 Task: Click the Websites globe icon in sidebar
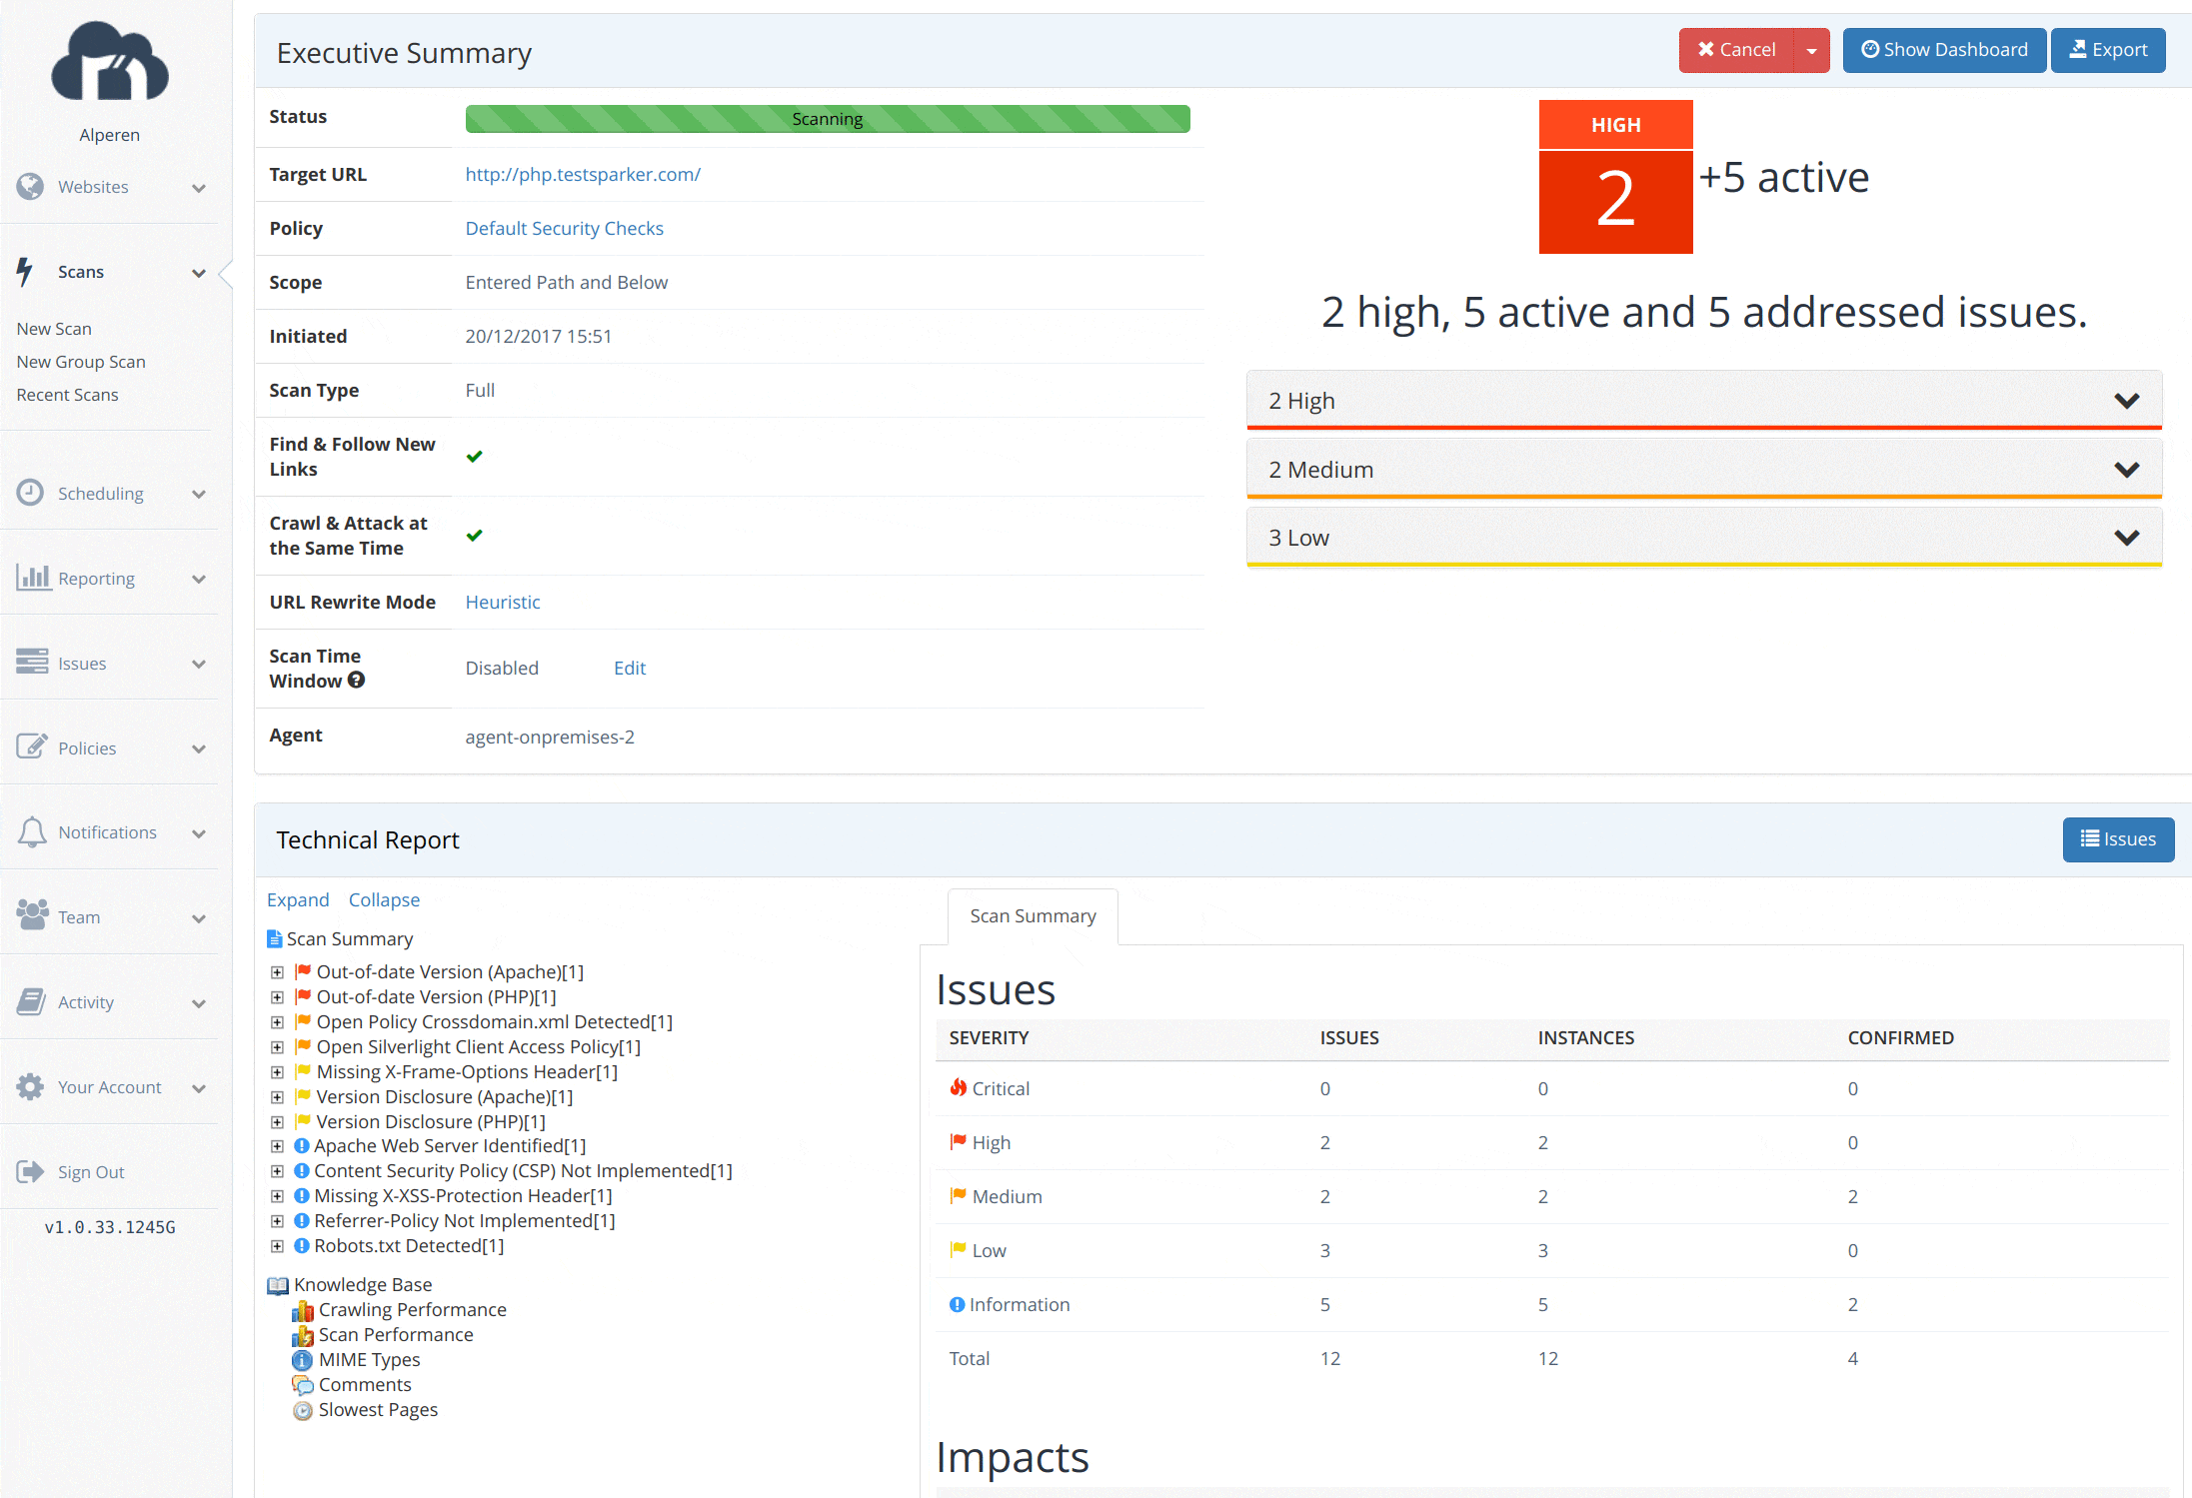pyautogui.click(x=31, y=187)
